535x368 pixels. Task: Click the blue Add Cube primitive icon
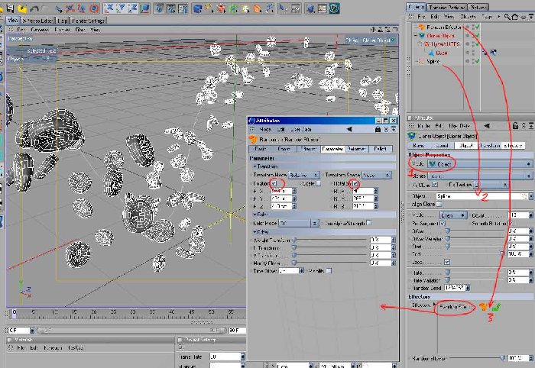coord(197,8)
